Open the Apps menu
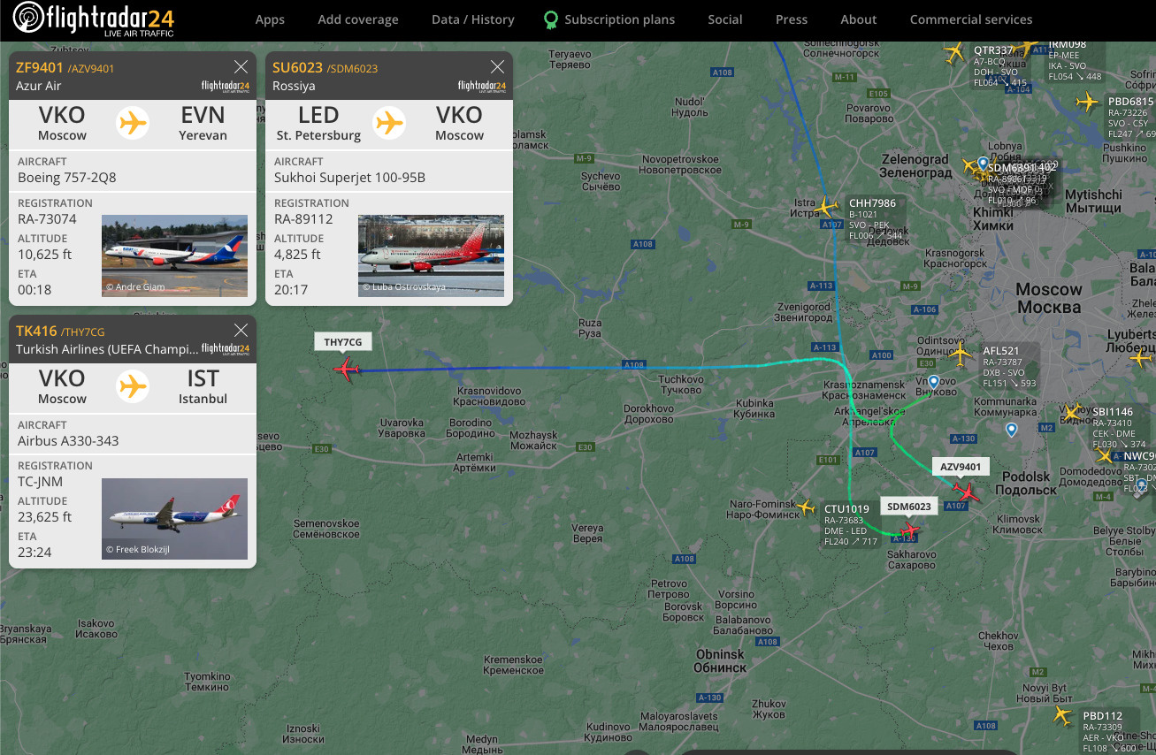The height and width of the screenshot is (755, 1156). [x=270, y=19]
